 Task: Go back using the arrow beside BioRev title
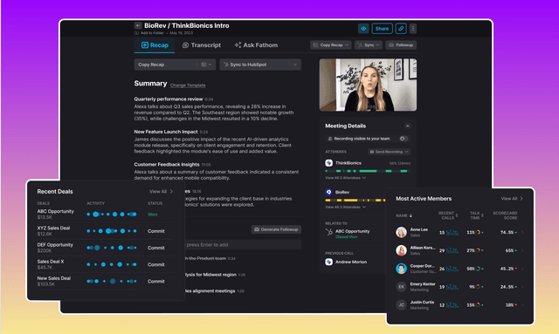138,25
